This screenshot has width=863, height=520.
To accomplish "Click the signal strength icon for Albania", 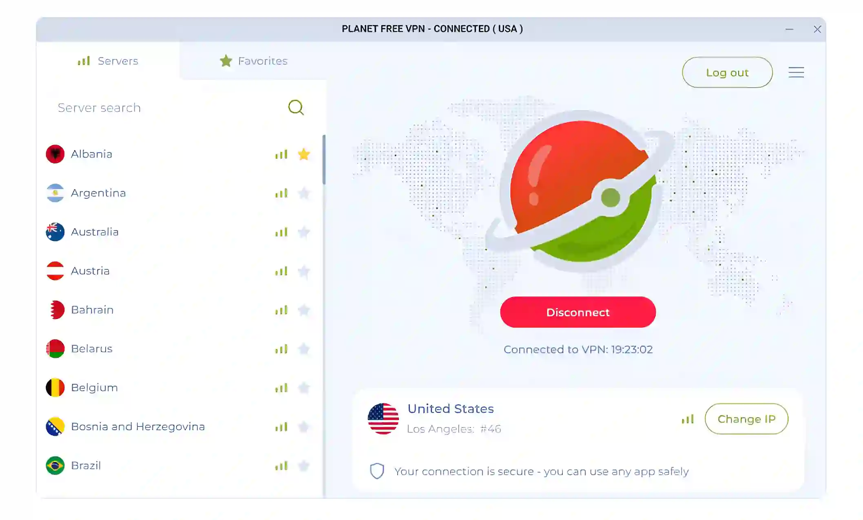I will coord(281,153).
